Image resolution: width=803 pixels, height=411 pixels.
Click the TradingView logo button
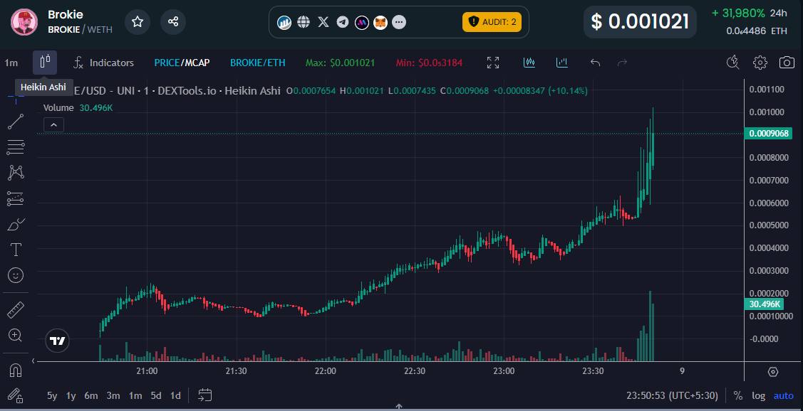[x=57, y=341]
